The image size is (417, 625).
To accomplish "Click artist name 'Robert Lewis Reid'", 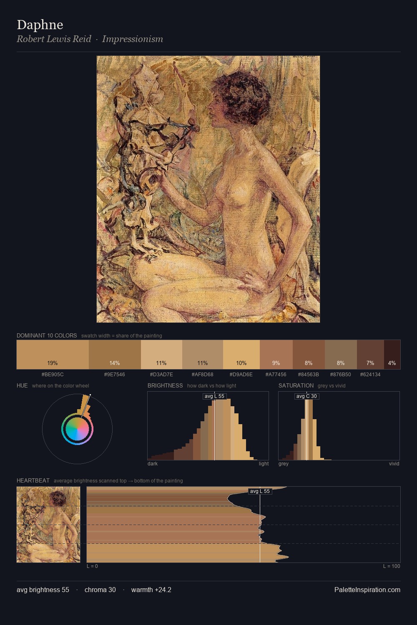I will click(x=54, y=39).
